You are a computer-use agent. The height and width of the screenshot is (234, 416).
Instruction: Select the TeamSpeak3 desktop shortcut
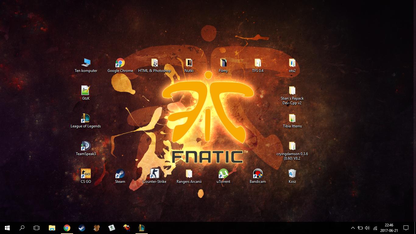click(86, 149)
